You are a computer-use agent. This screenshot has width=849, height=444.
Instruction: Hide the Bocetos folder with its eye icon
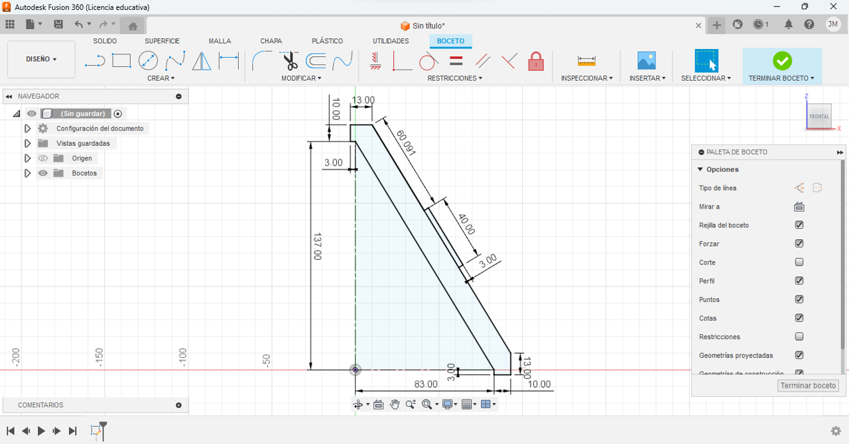(43, 173)
